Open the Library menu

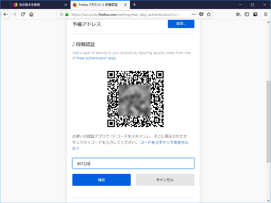[x=238, y=14]
